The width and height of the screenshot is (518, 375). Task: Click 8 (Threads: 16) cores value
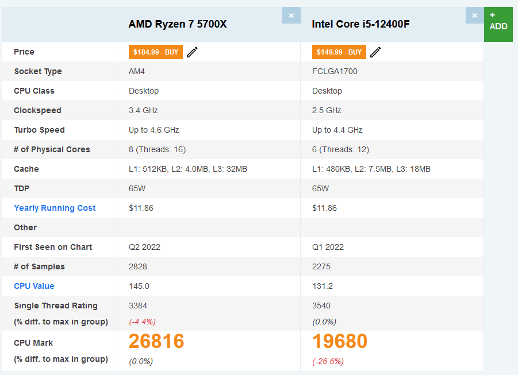click(157, 149)
